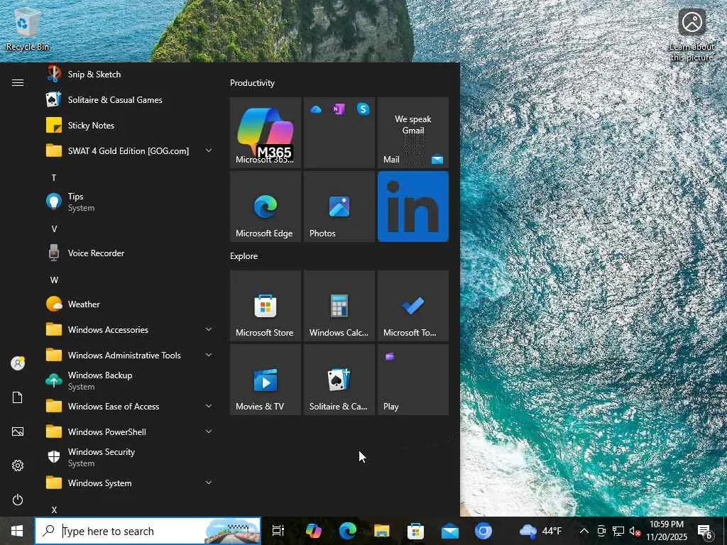727x545 pixels.
Task: Launch Solitaire & Casual Games from app list
Action: 129,99
